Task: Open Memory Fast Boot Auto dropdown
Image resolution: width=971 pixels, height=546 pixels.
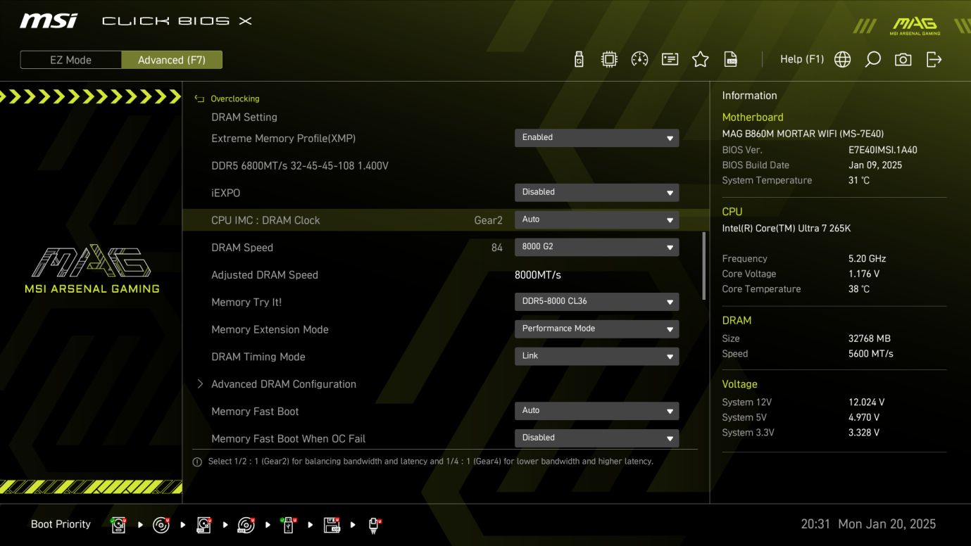Action: click(x=596, y=410)
